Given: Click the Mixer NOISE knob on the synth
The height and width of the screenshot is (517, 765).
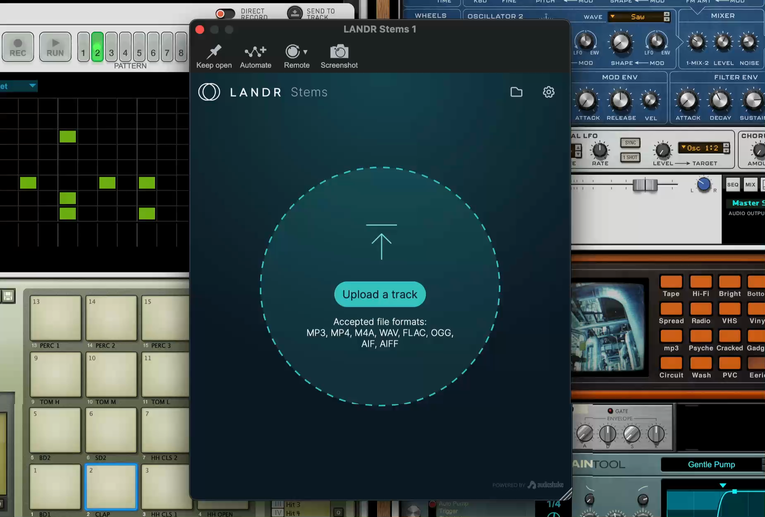Looking at the screenshot, I should (x=748, y=42).
